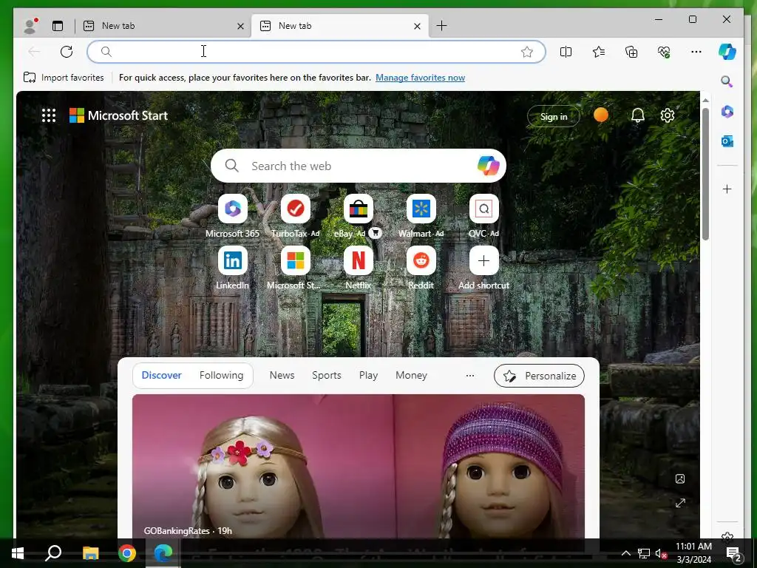Close the active second New tab
This screenshot has height=568, width=757.
(417, 26)
